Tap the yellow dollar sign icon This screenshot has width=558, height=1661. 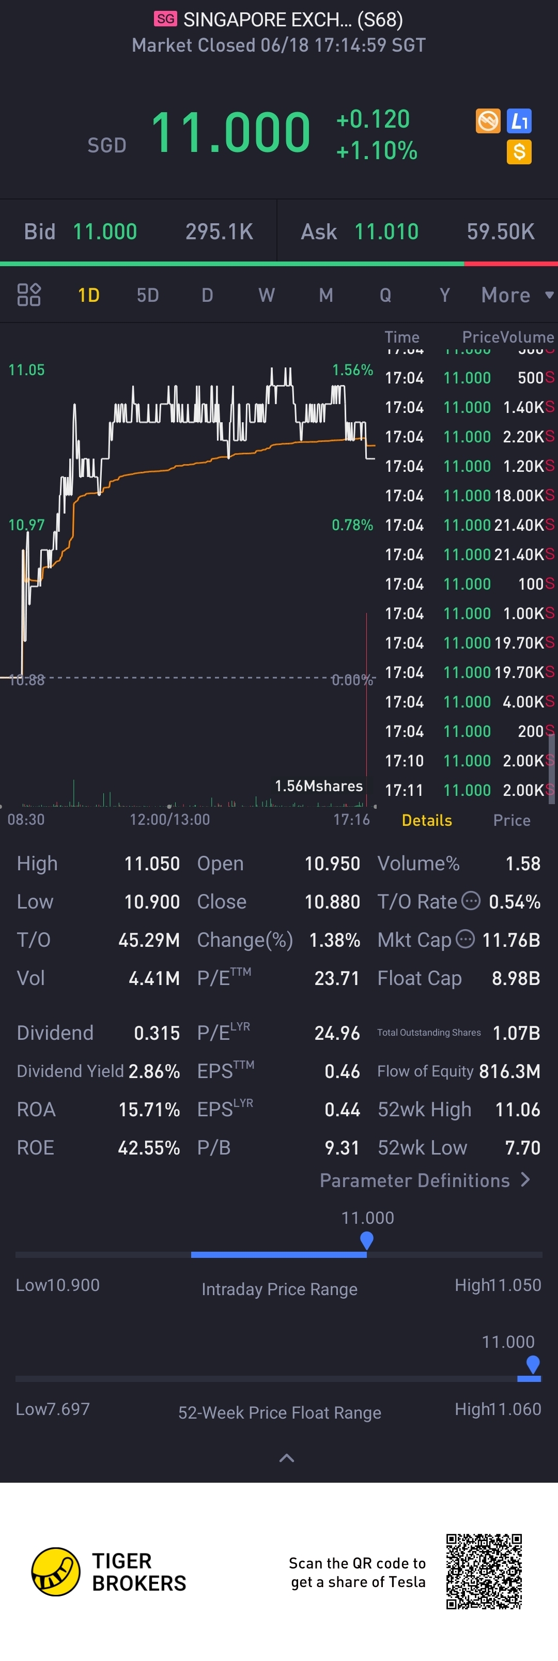(519, 152)
